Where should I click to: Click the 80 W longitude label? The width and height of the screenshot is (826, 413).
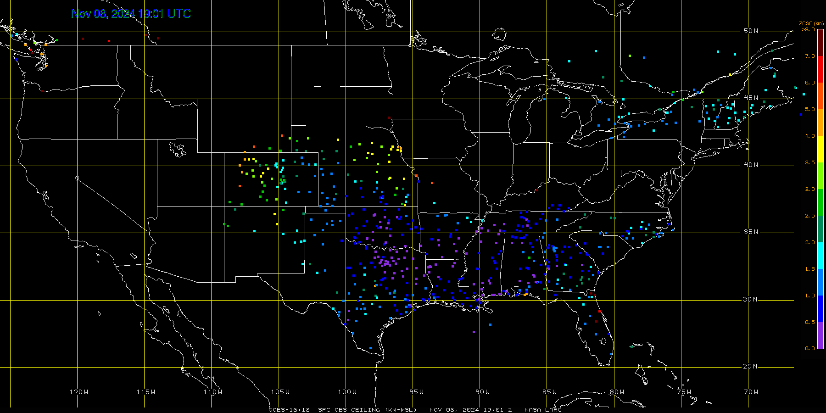[617, 392]
